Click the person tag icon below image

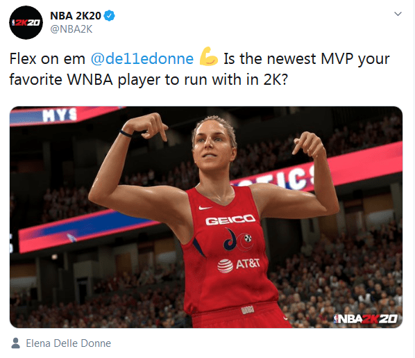(16, 343)
